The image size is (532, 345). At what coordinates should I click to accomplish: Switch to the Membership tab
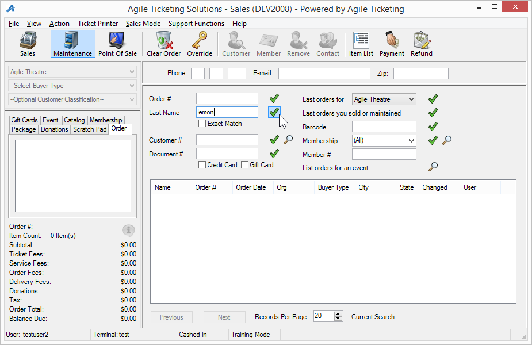pyautogui.click(x=106, y=120)
